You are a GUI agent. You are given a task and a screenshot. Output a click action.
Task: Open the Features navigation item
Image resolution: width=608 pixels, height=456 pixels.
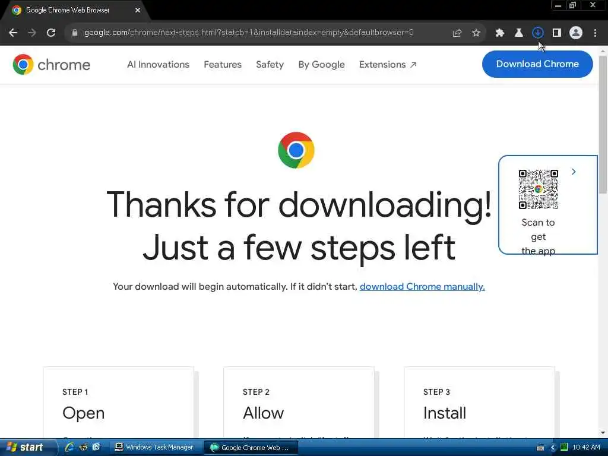click(223, 64)
